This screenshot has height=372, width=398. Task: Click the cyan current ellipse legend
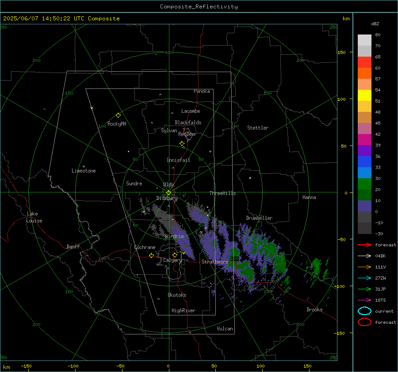[364, 311]
